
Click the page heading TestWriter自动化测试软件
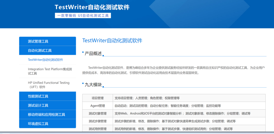click(x=112, y=41)
